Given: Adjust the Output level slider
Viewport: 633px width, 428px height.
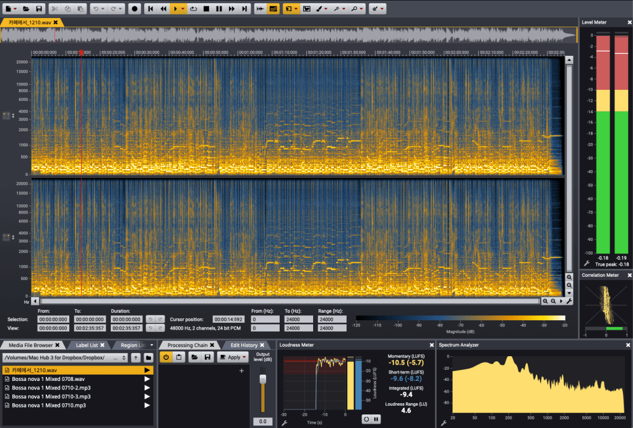Looking at the screenshot, I should (x=262, y=380).
